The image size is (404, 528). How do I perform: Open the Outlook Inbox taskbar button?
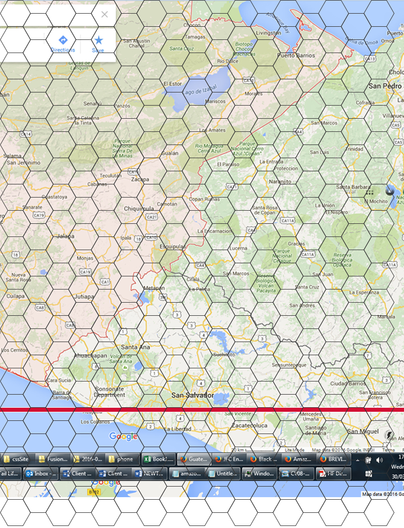point(41,473)
